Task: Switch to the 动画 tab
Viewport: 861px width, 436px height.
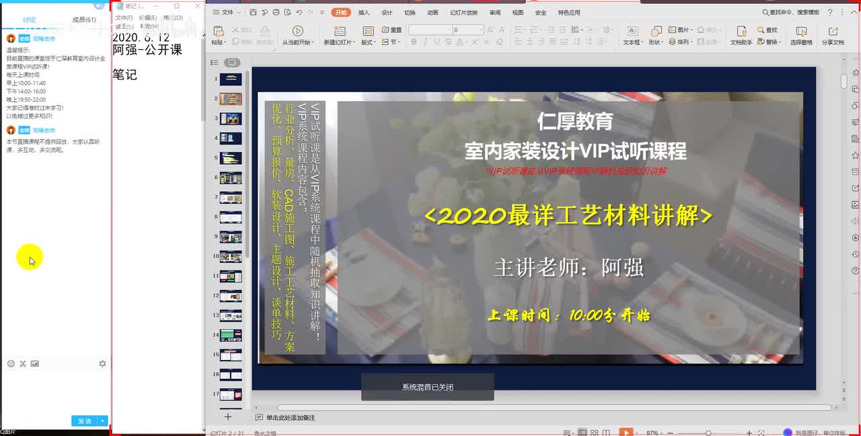Action: pos(433,12)
